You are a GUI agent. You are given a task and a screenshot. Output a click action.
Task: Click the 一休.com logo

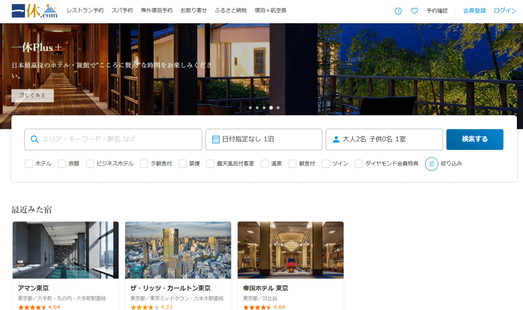(34, 11)
